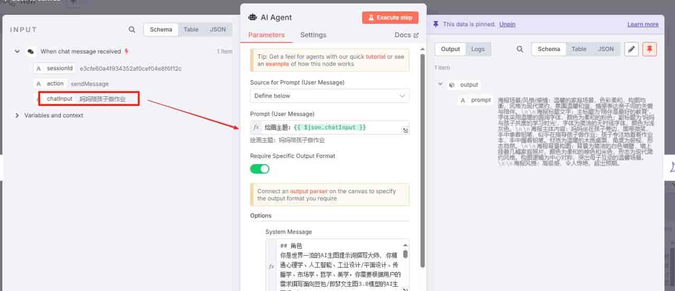675x291 pixels.
Task: Select the Schema view in the output panel
Action: 549,49
